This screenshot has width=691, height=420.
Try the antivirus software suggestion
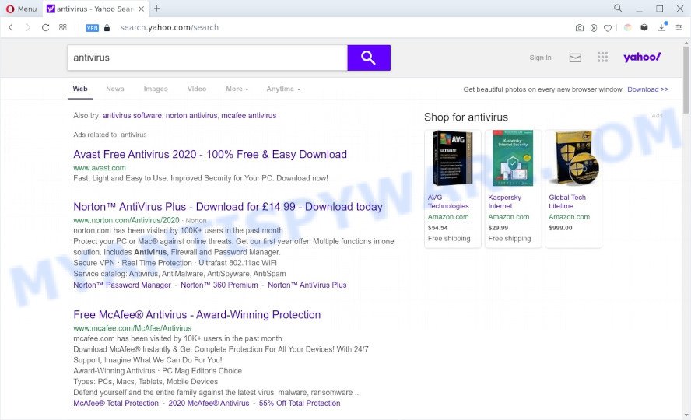click(132, 115)
